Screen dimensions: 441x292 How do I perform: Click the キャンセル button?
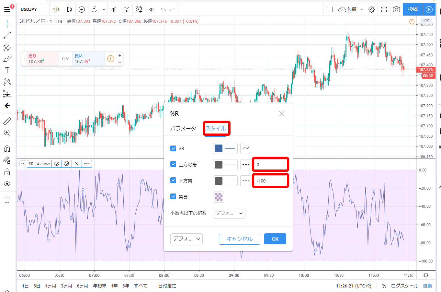pos(240,239)
